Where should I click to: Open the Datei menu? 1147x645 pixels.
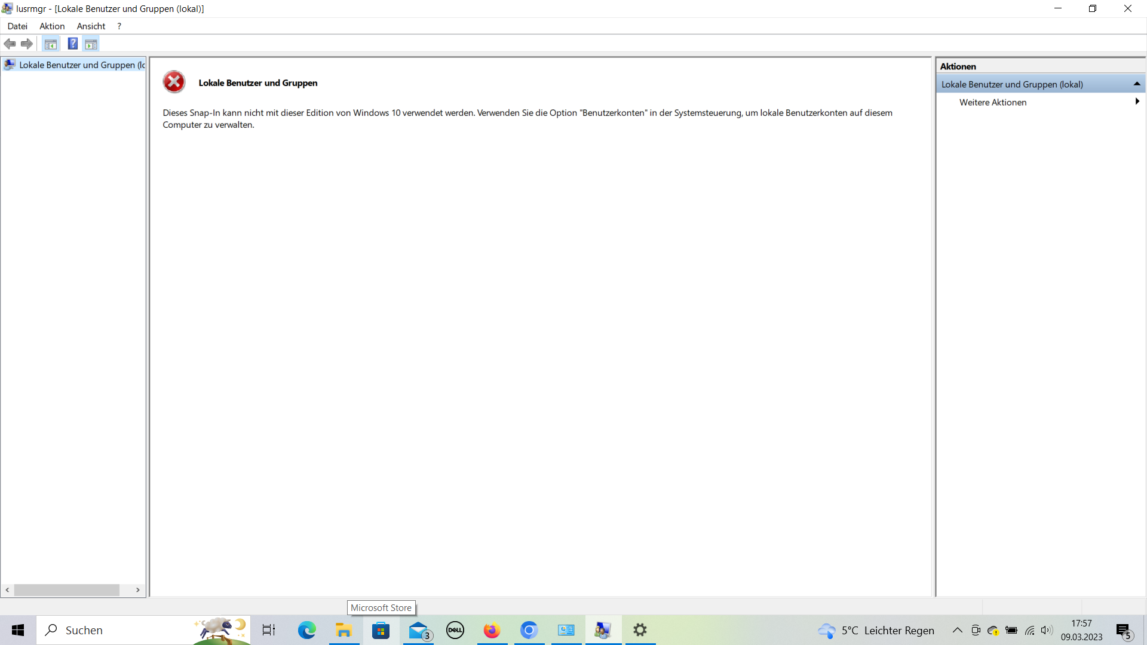tap(17, 26)
